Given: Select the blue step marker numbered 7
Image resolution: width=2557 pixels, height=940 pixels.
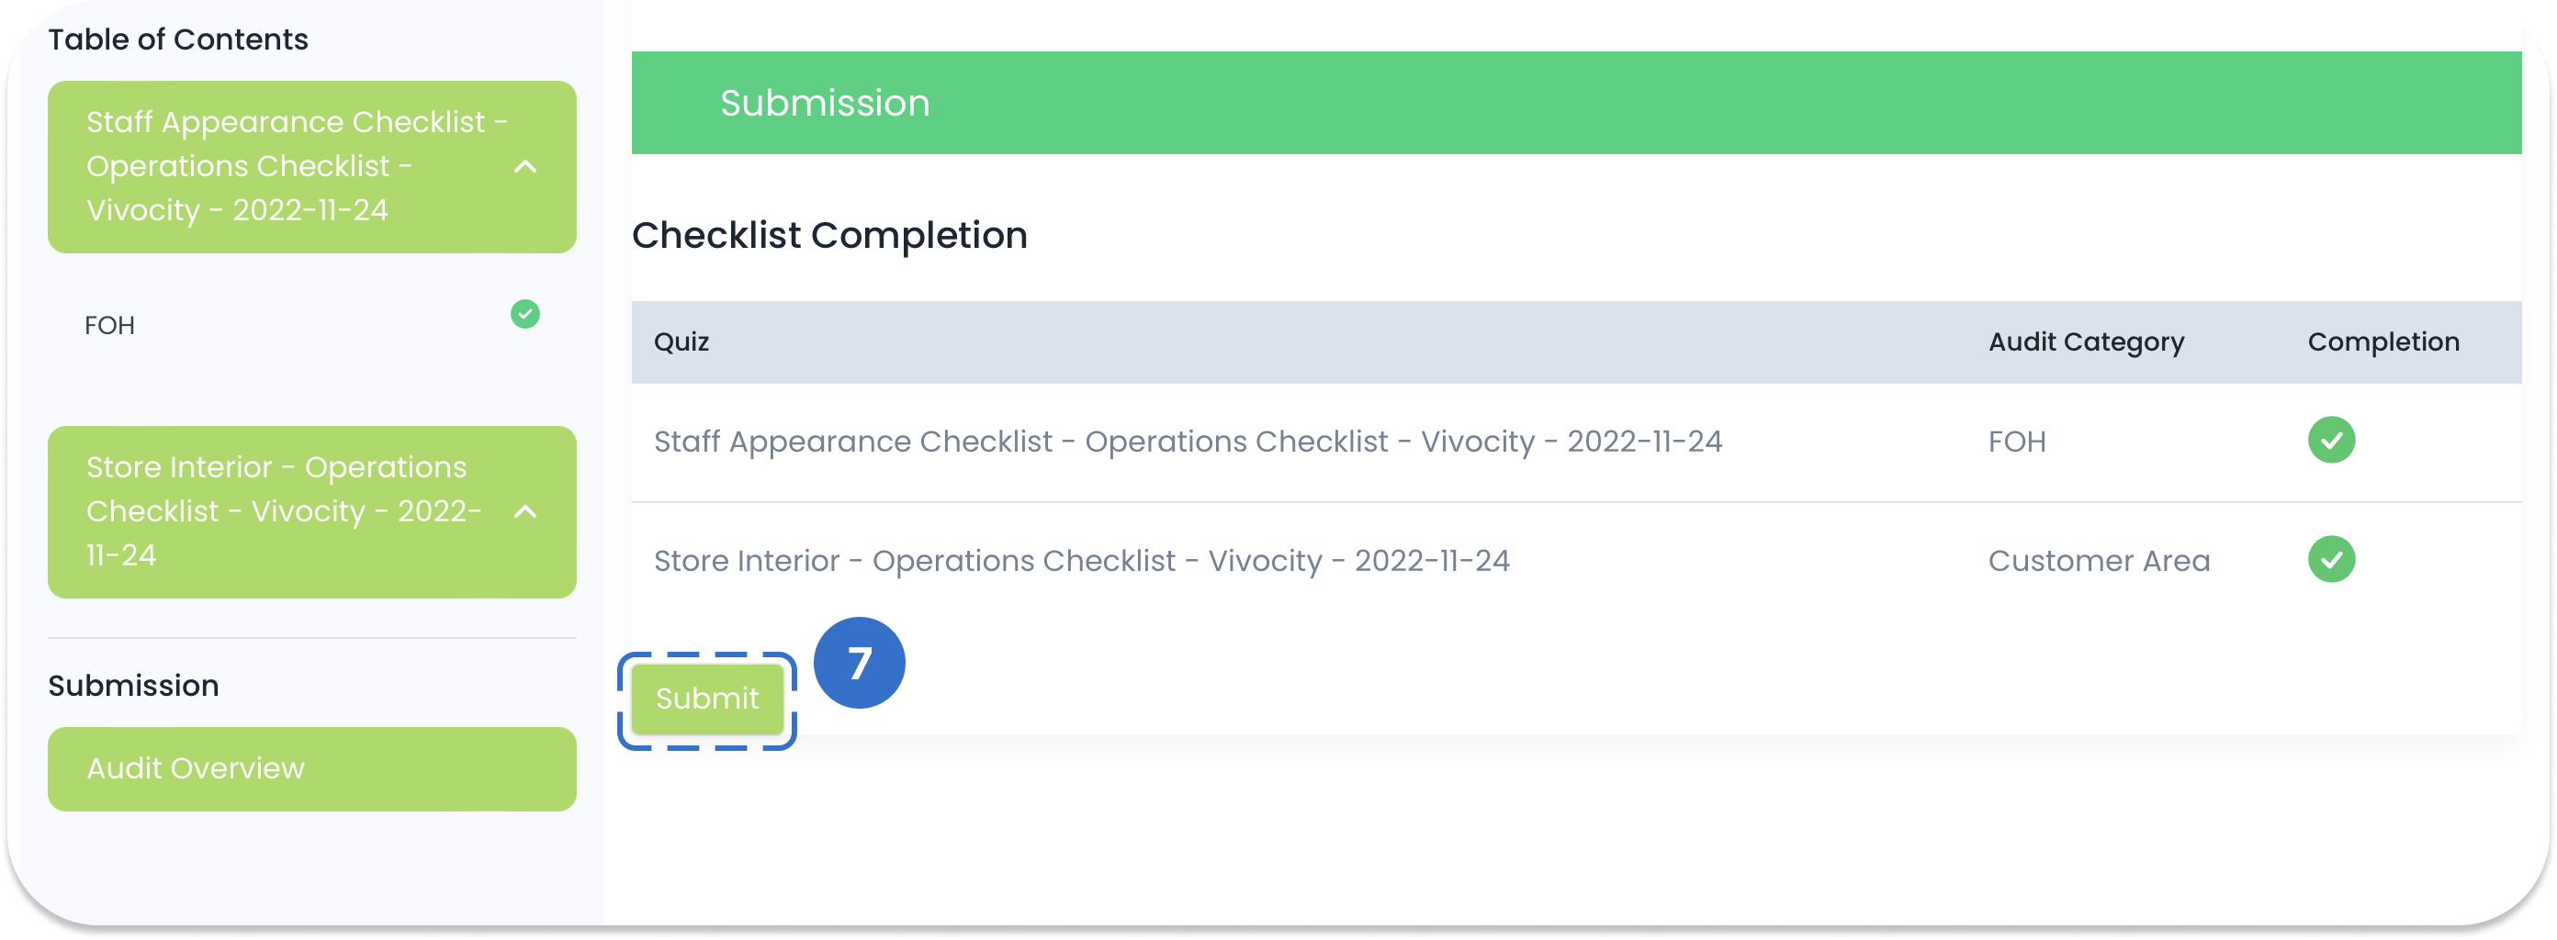Looking at the screenshot, I should (x=860, y=661).
